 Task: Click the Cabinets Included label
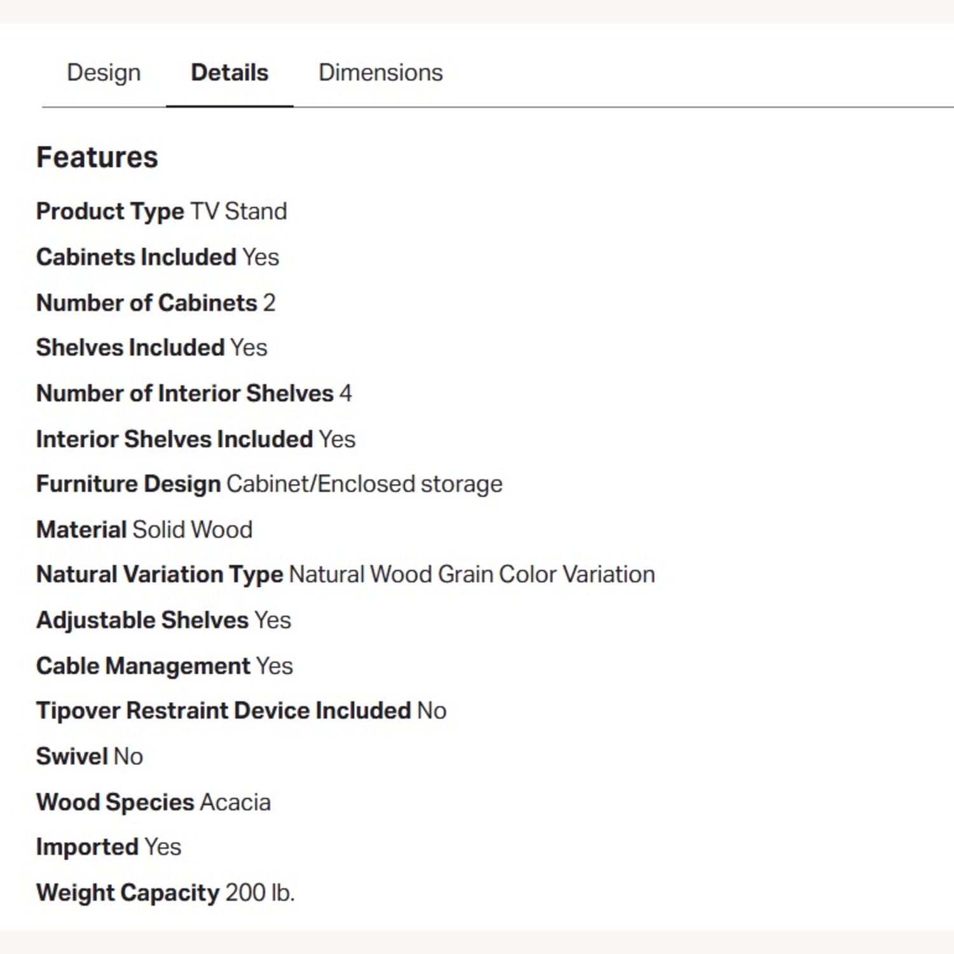(136, 258)
